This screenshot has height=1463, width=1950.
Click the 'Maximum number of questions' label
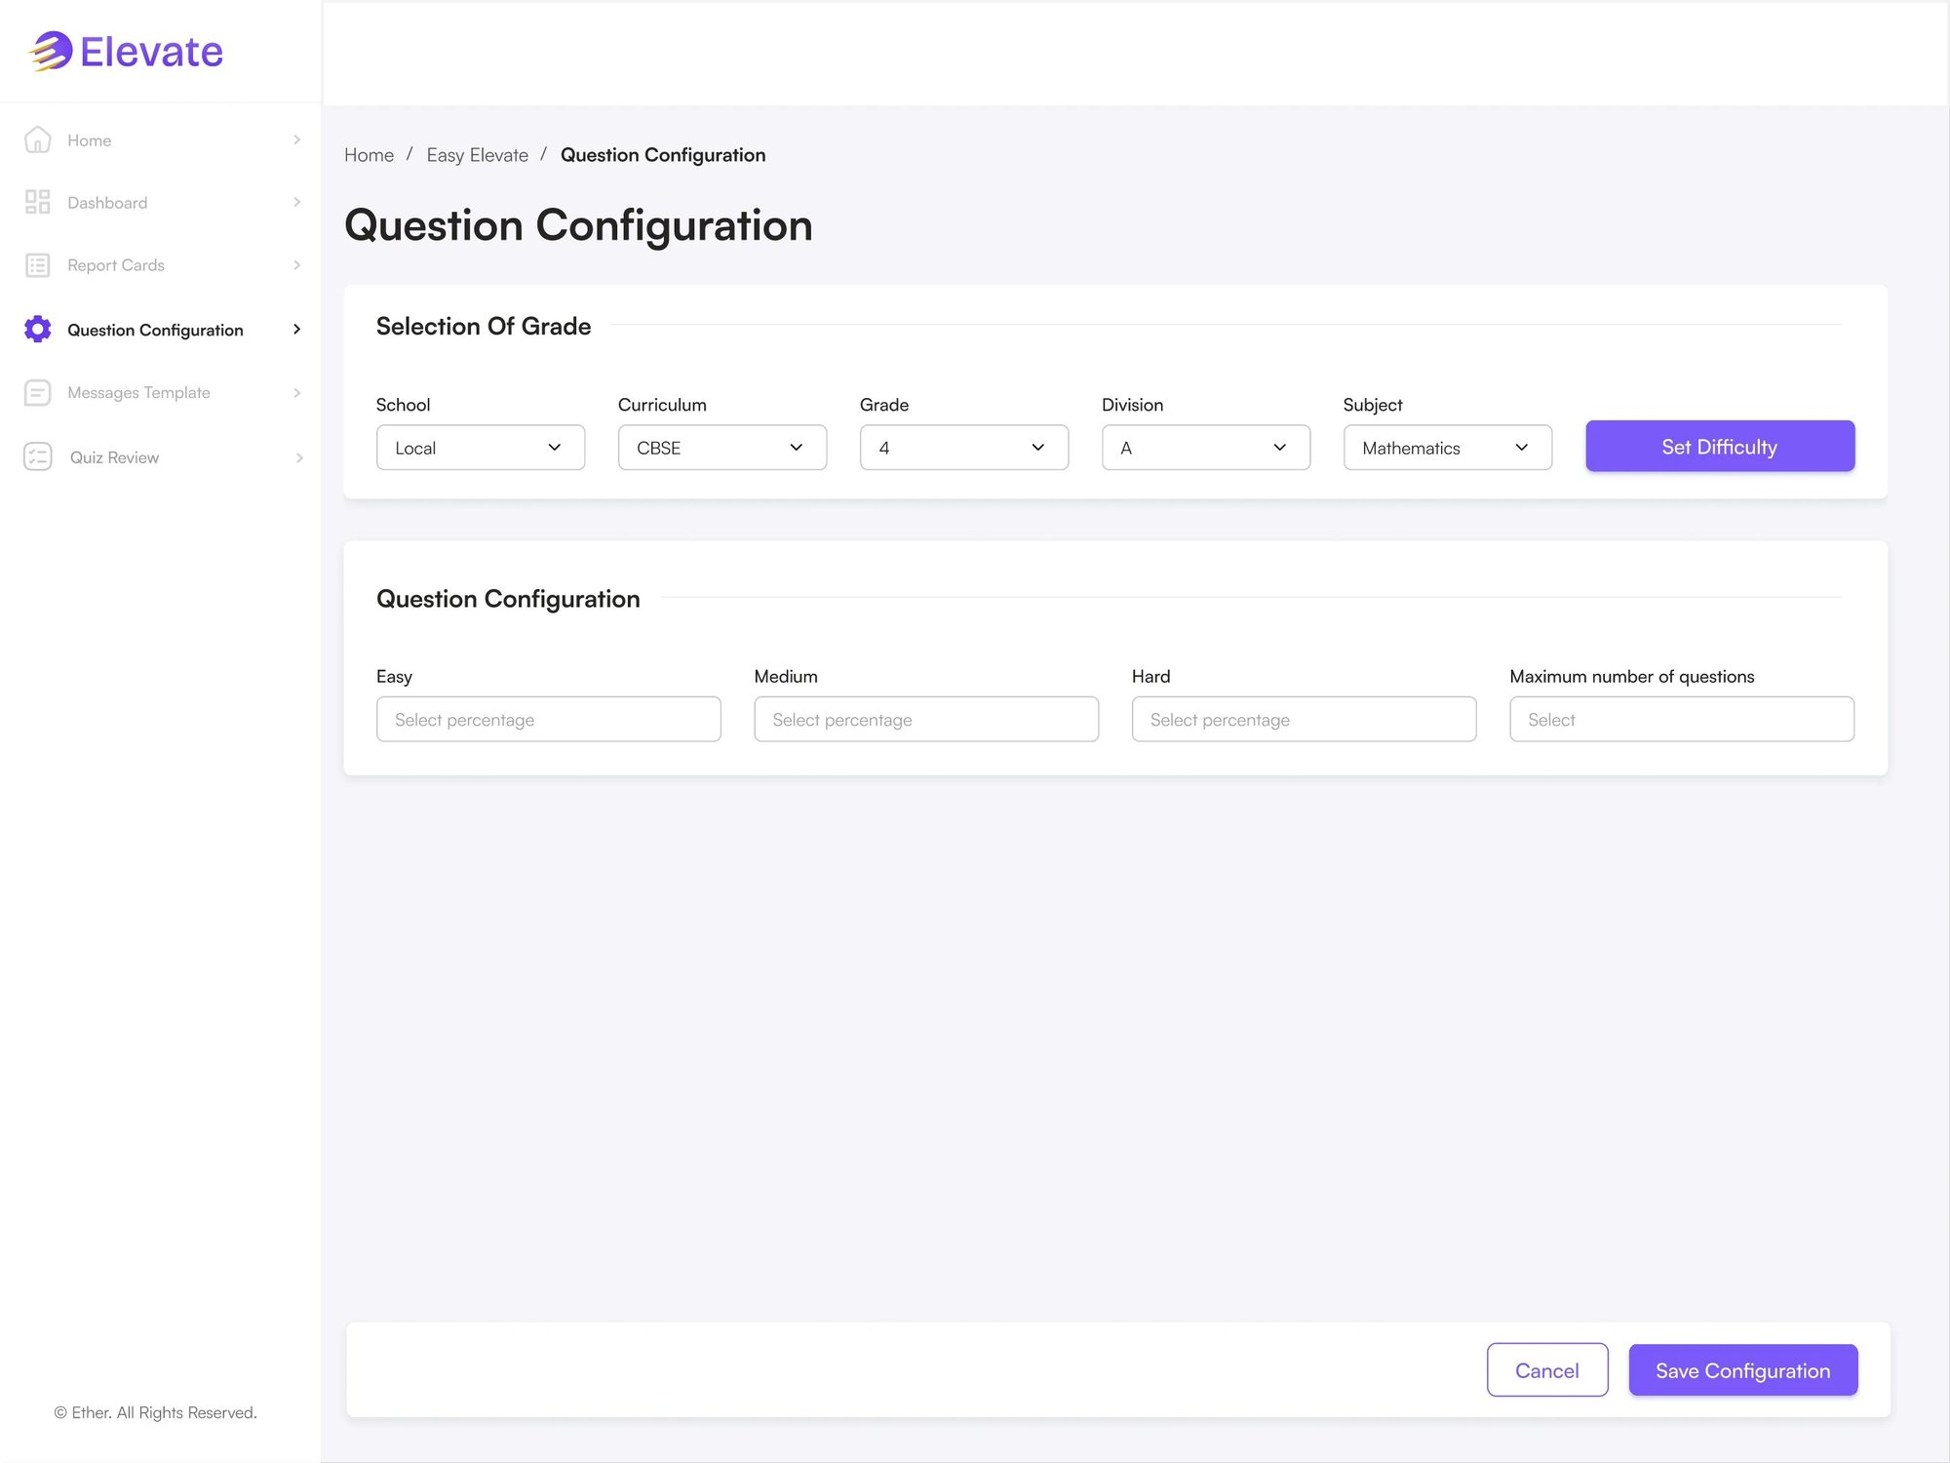tap(1632, 676)
